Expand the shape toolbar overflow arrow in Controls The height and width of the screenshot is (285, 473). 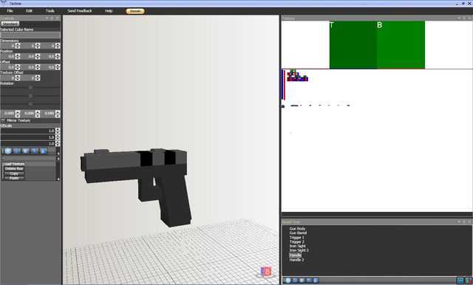click(58, 154)
